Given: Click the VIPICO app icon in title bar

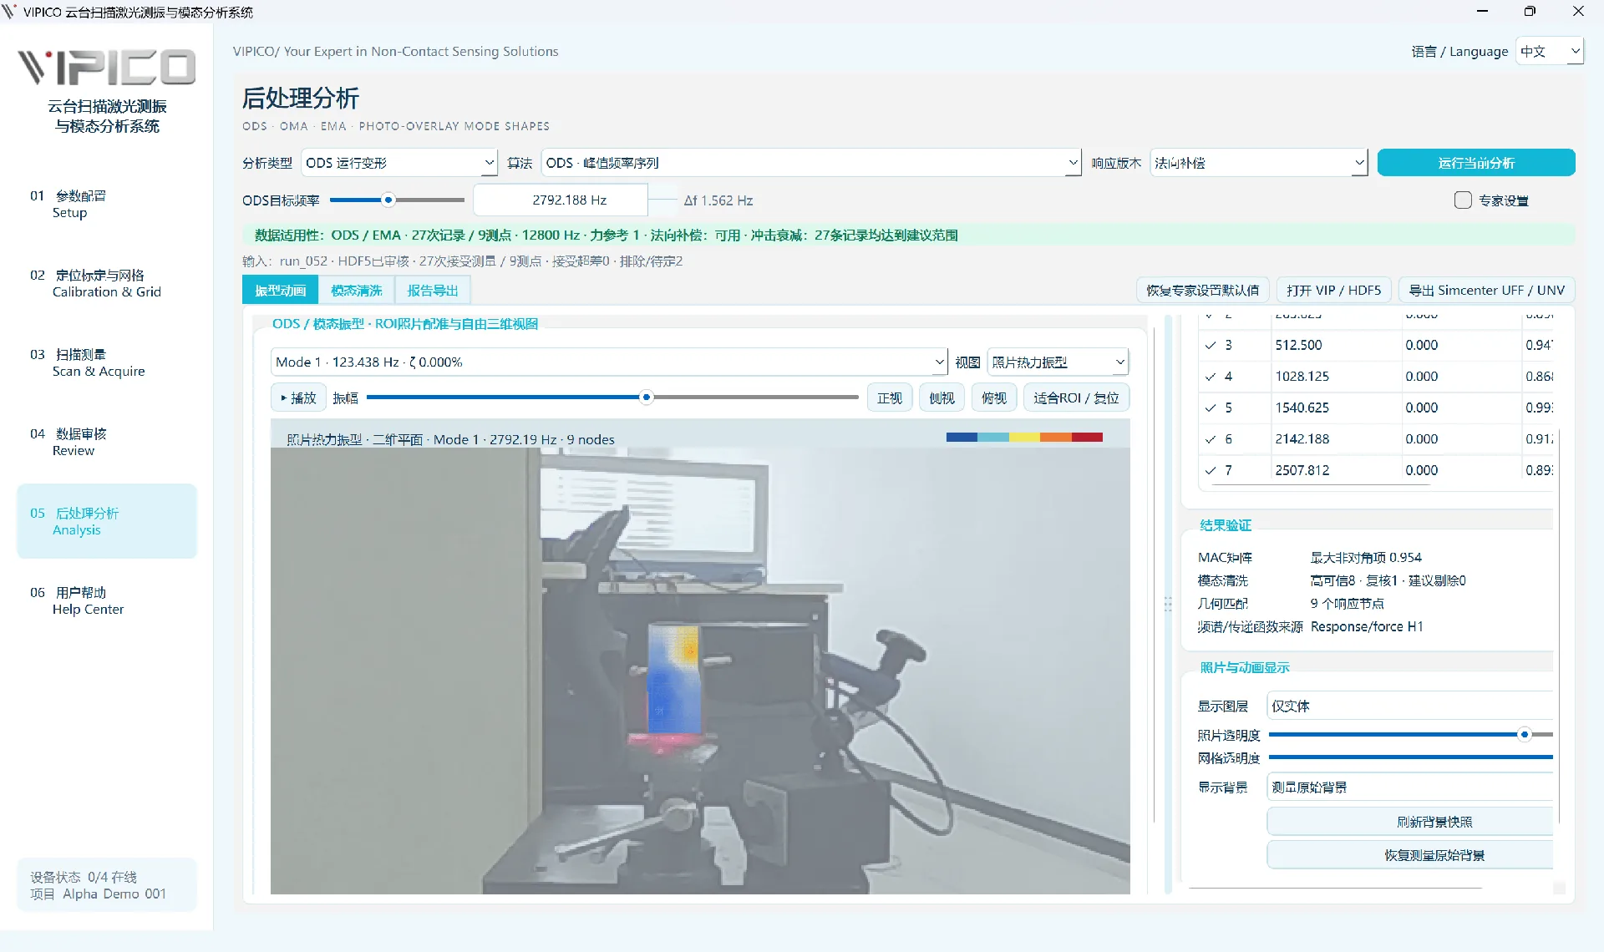Looking at the screenshot, I should click(x=10, y=11).
